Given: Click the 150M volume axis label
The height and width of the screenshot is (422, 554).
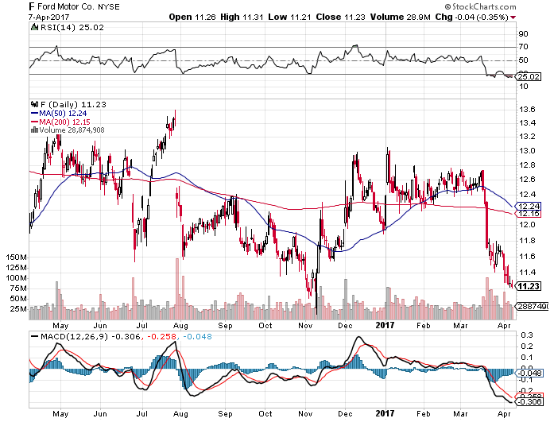Looking at the screenshot, I should 16,257.
